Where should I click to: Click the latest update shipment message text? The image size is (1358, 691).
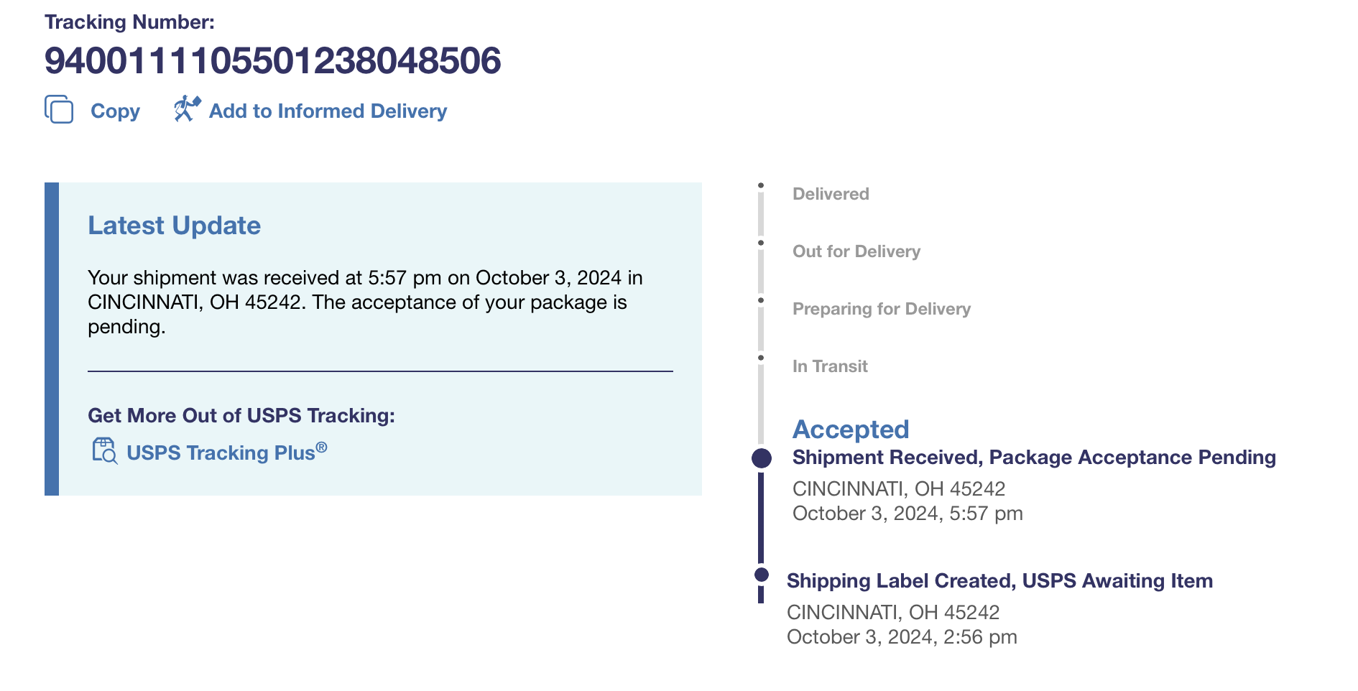click(x=365, y=302)
